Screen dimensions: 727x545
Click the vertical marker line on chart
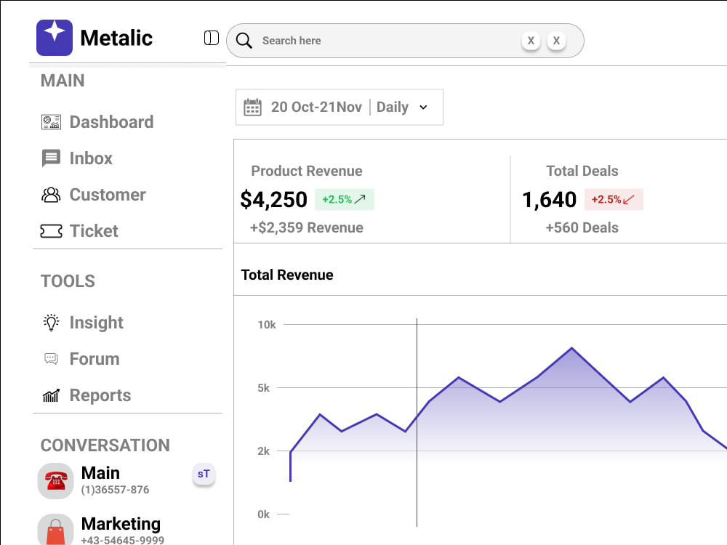tap(417, 421)
